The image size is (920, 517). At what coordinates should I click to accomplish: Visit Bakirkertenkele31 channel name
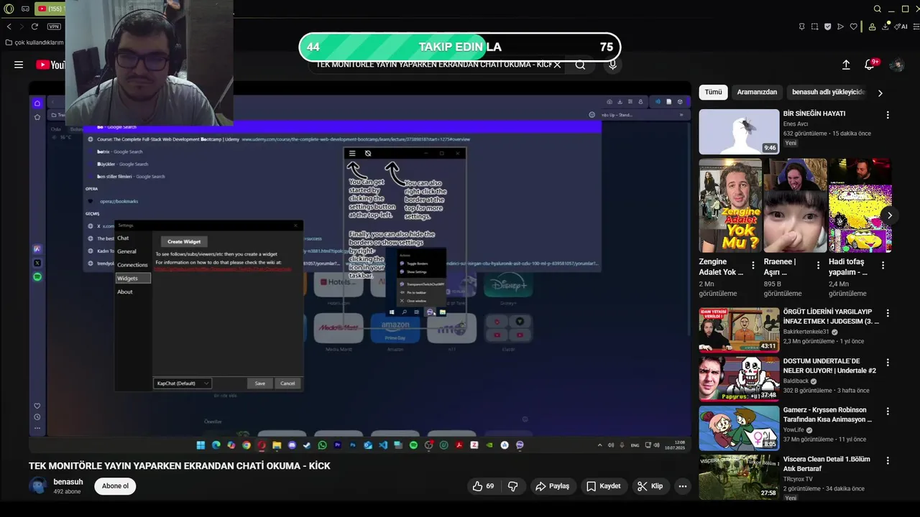[806, 332]
